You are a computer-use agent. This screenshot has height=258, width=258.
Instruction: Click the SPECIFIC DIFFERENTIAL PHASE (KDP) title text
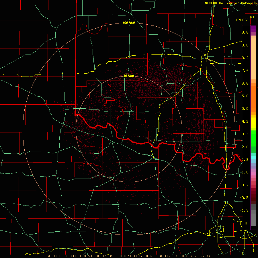point(90,256)
